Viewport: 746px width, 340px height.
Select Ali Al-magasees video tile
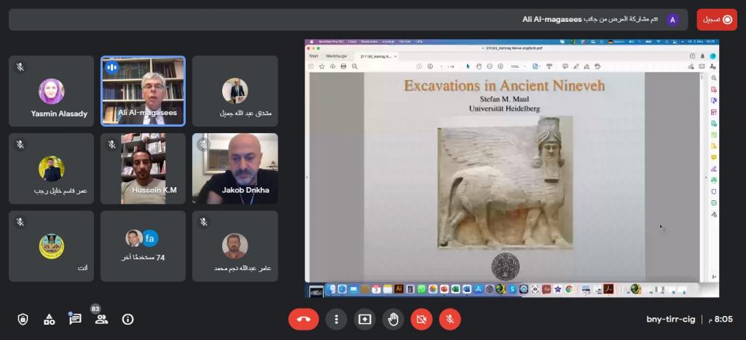(143, 91)
